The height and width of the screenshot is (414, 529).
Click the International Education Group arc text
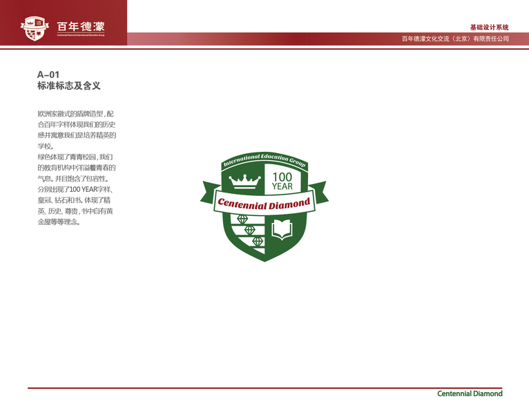264,160
